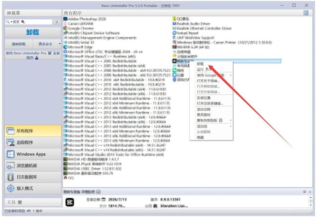Open the 日志数据库 section
Image resolution: width=317 pixels, height=217 pixels.
(x=33, y=177)
